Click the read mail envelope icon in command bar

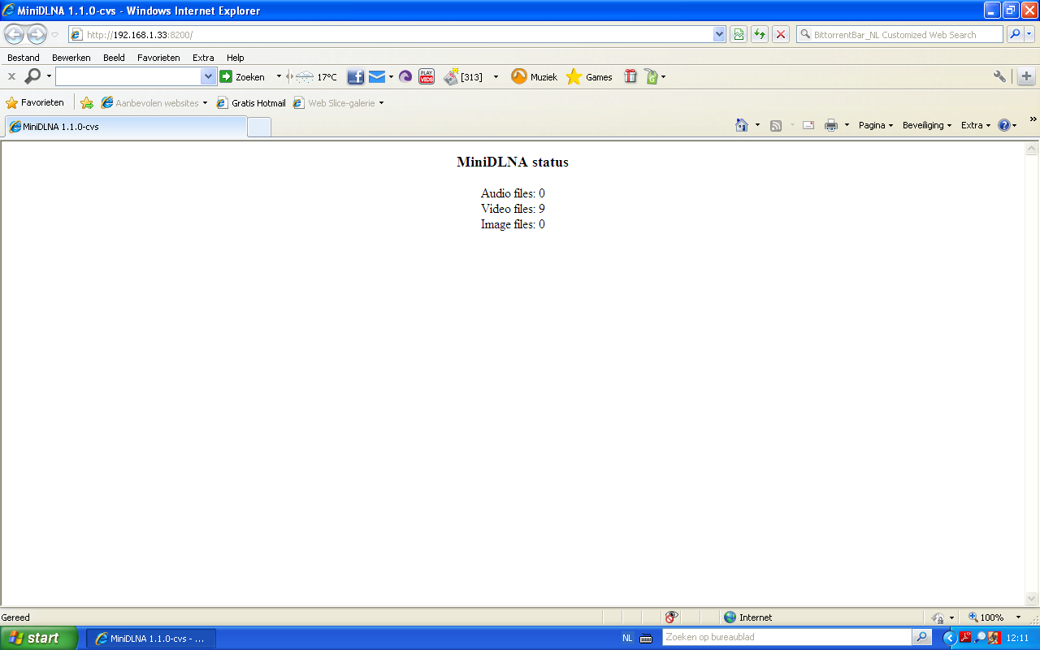808,125
